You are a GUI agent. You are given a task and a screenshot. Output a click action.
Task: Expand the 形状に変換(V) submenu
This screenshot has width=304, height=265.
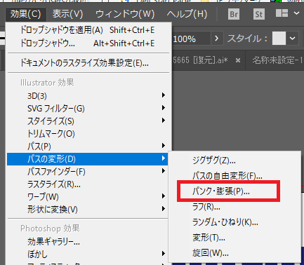tap(88, 210)
